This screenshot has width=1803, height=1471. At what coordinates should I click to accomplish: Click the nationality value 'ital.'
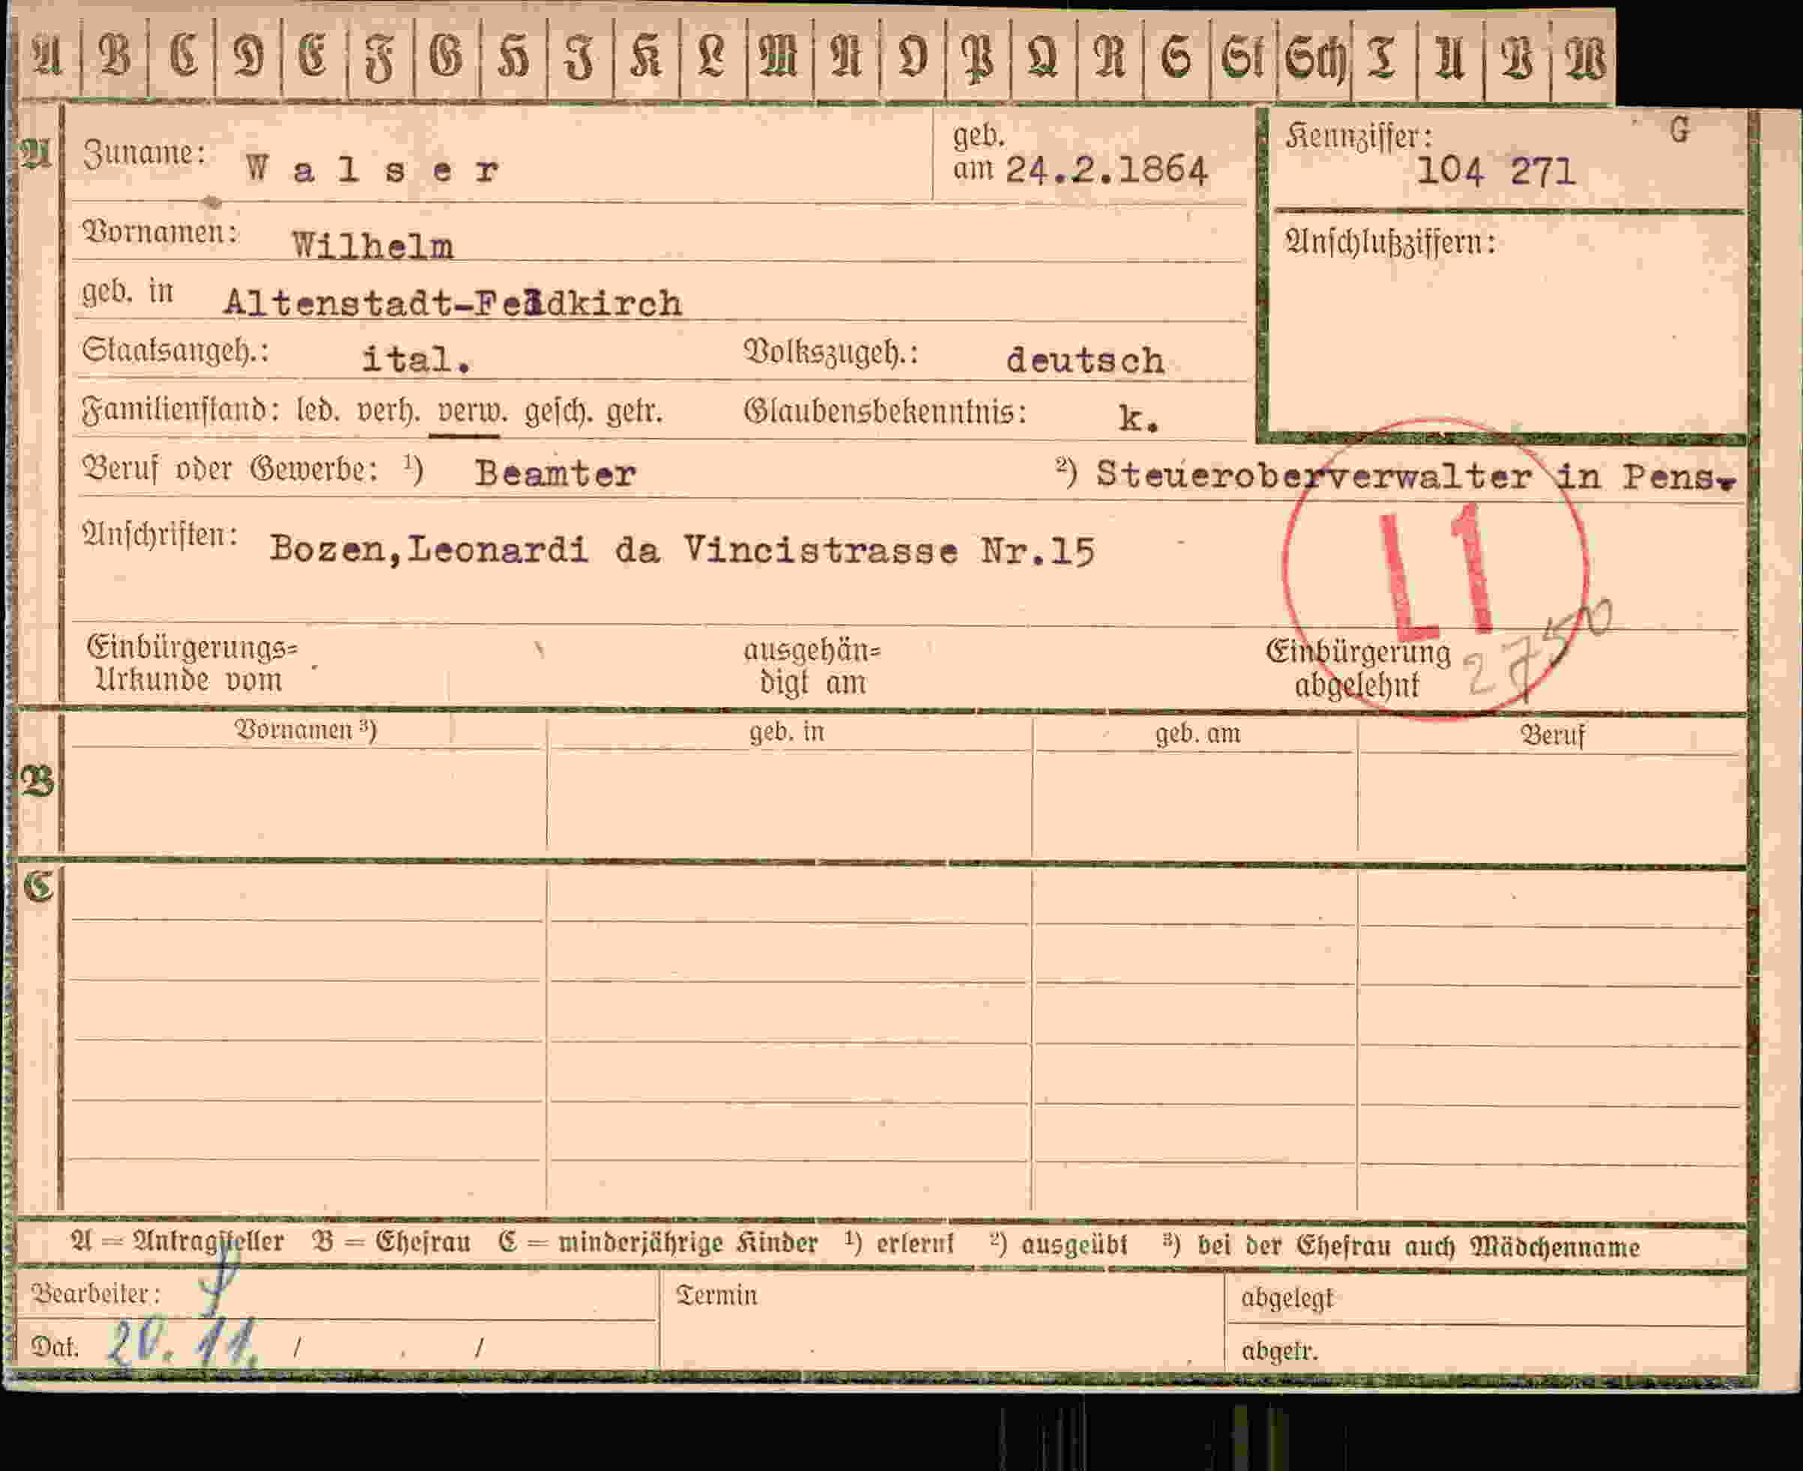[416, 360]
